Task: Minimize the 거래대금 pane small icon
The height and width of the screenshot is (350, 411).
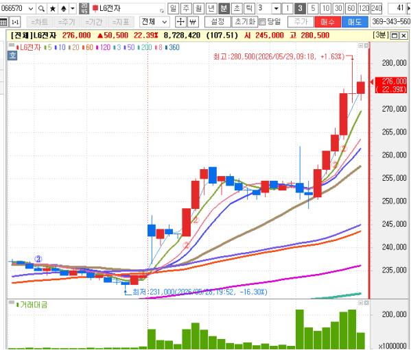Action: point(361,303)
